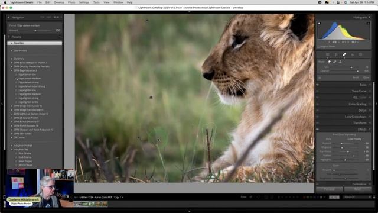
Task: Select the selected heal pin in lower grass
Action: tap(158, 140)
